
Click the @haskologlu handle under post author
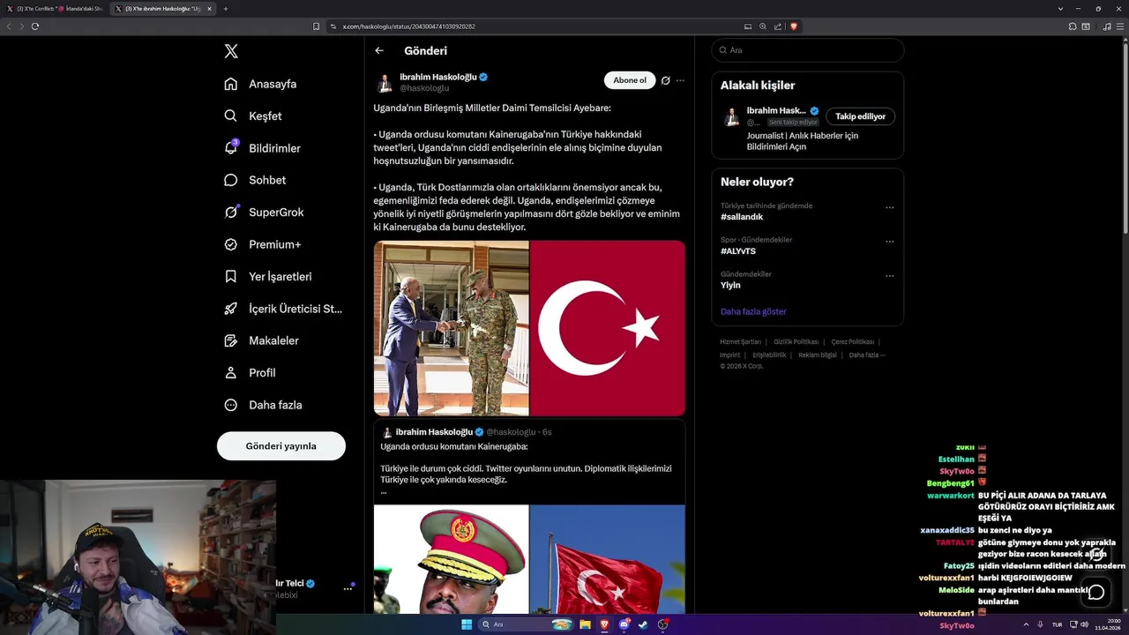click(424, 88)
